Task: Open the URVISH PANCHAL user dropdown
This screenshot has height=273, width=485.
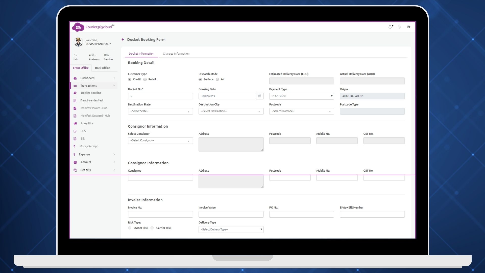Action: click(98, 44)
